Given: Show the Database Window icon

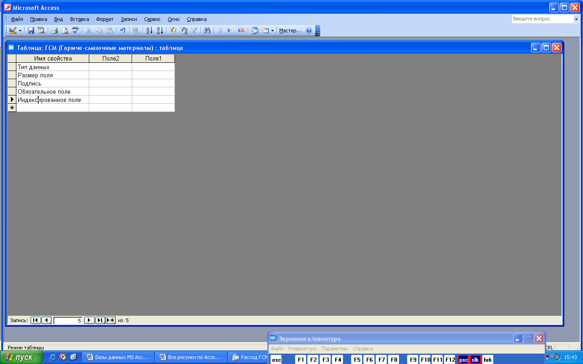Looking at the screenshot, I should [x=255, y=30].
